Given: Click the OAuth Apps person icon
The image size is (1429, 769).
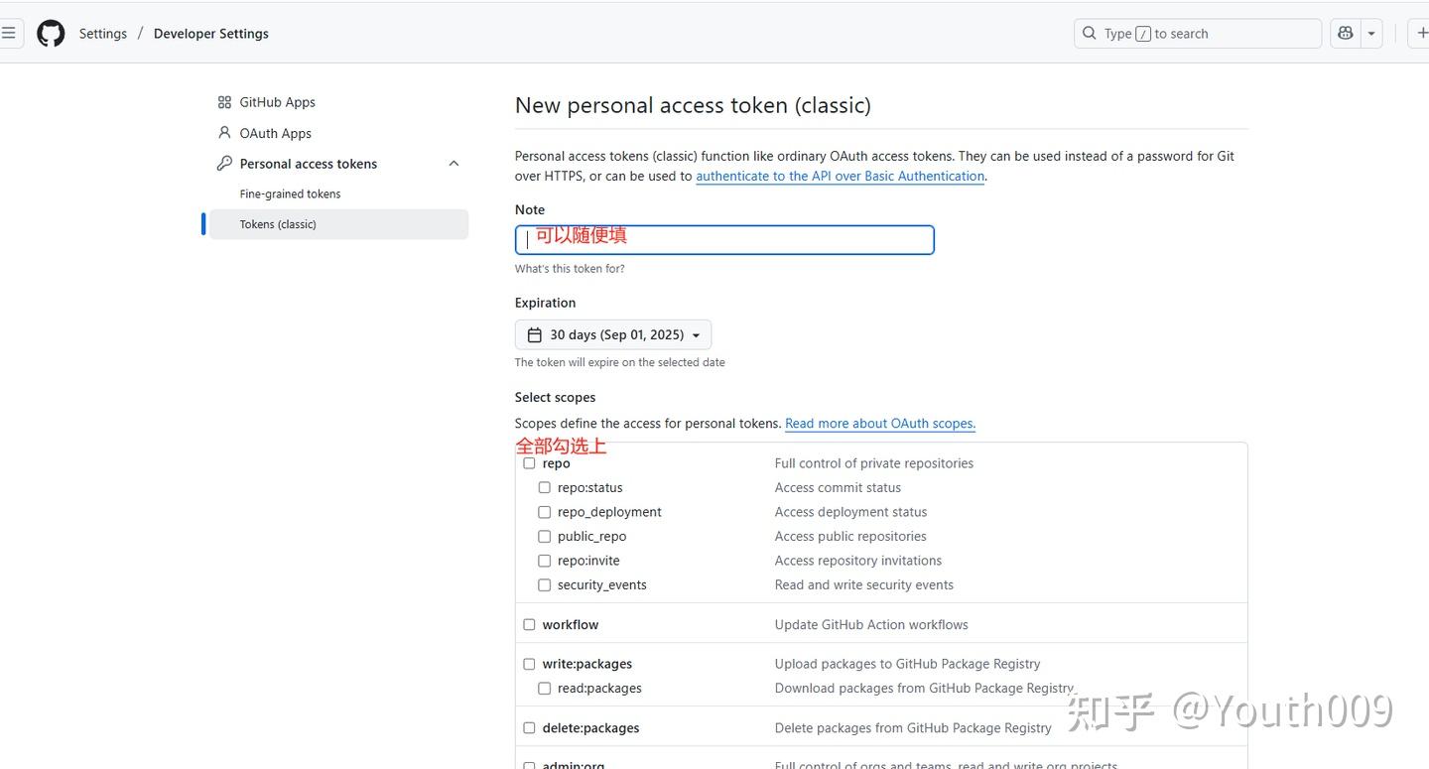Looking at the screenshot, I should click(x=224, y=133).
